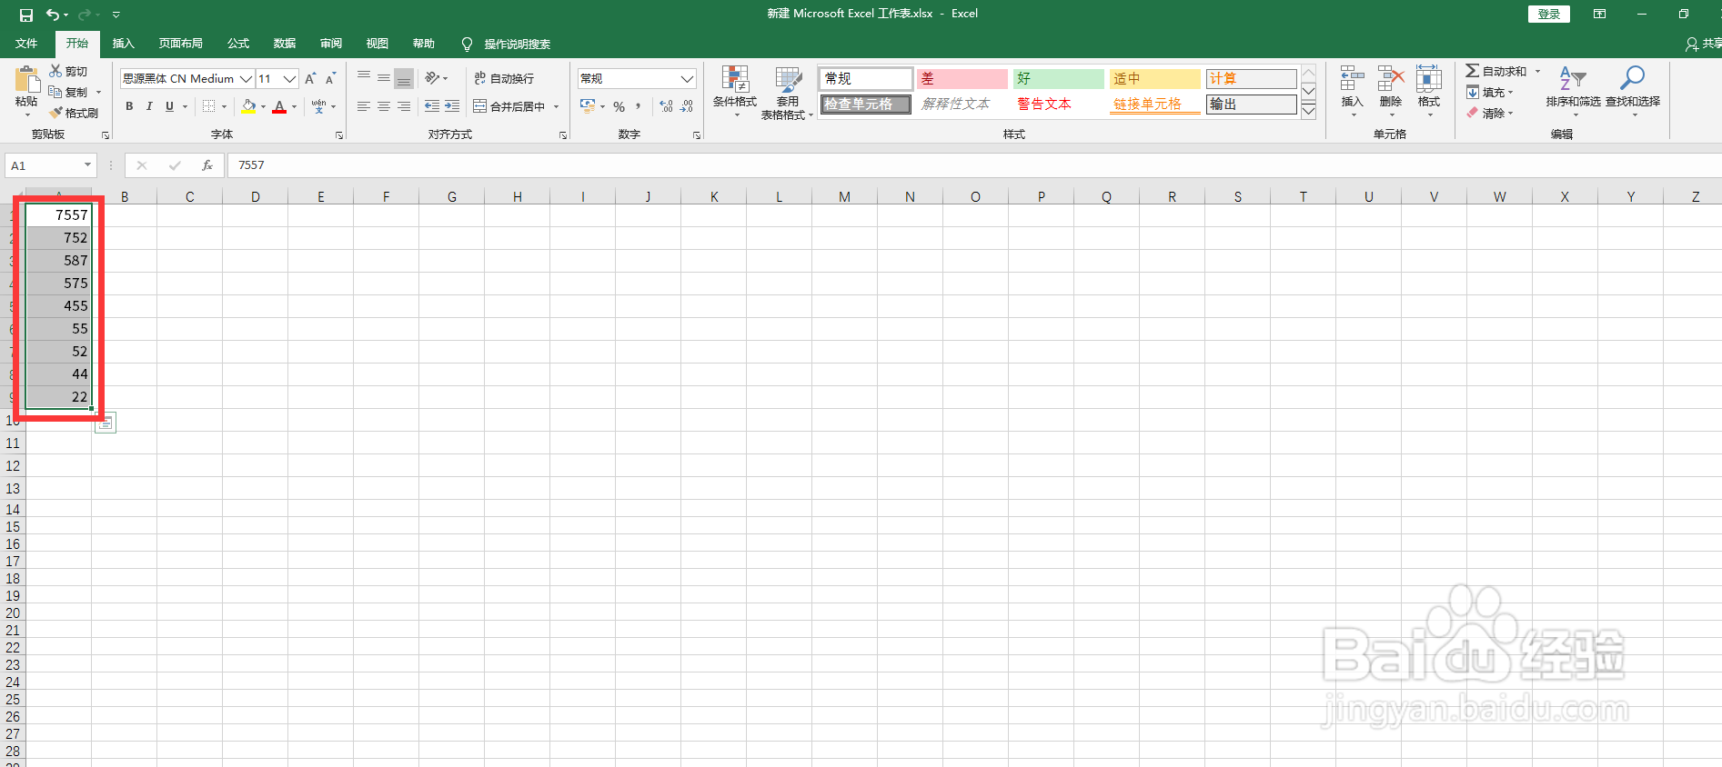
Task: Open number format dropdown (常规)
Action: pos(687,79)
